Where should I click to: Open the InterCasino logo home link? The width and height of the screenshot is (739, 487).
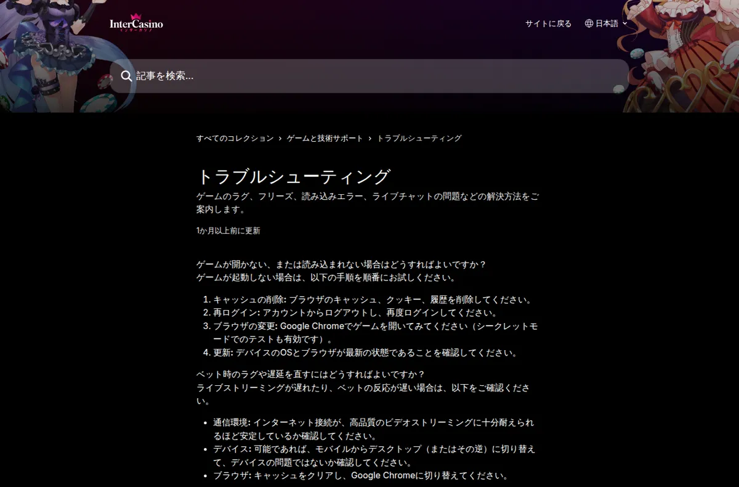(136, 23)
